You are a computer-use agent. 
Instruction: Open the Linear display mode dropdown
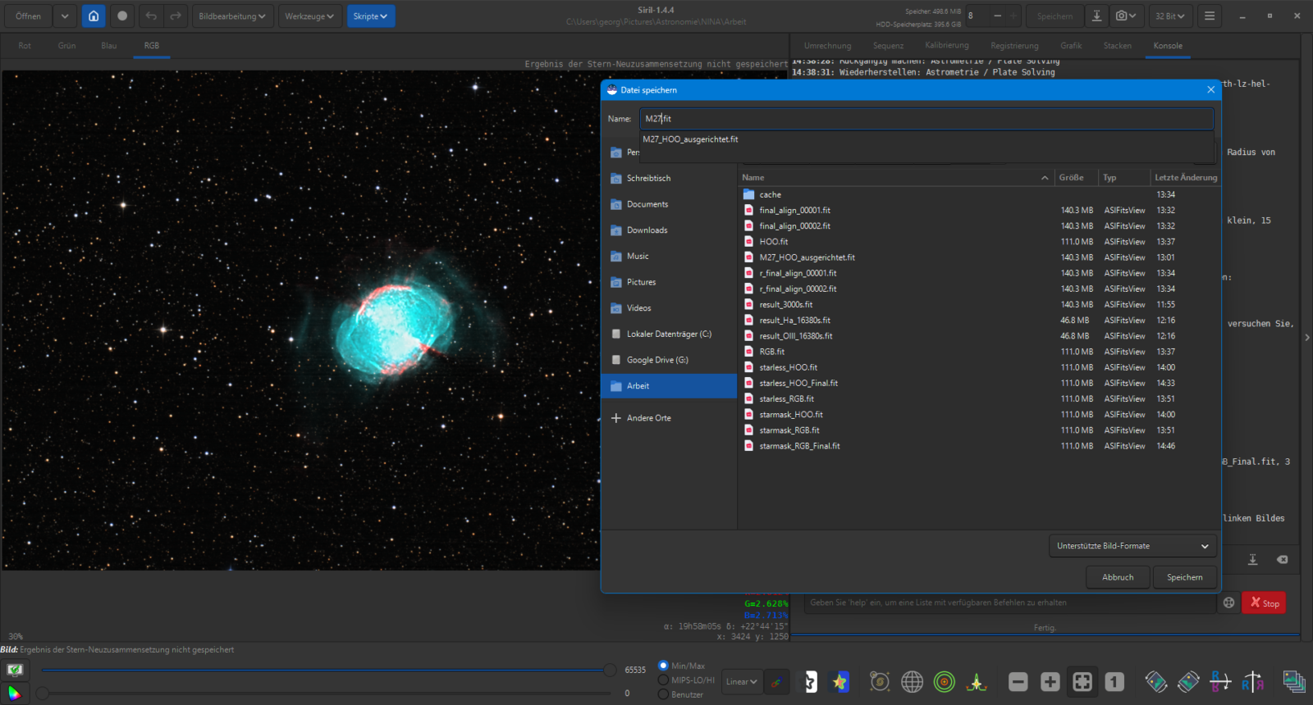coord(741,682)
